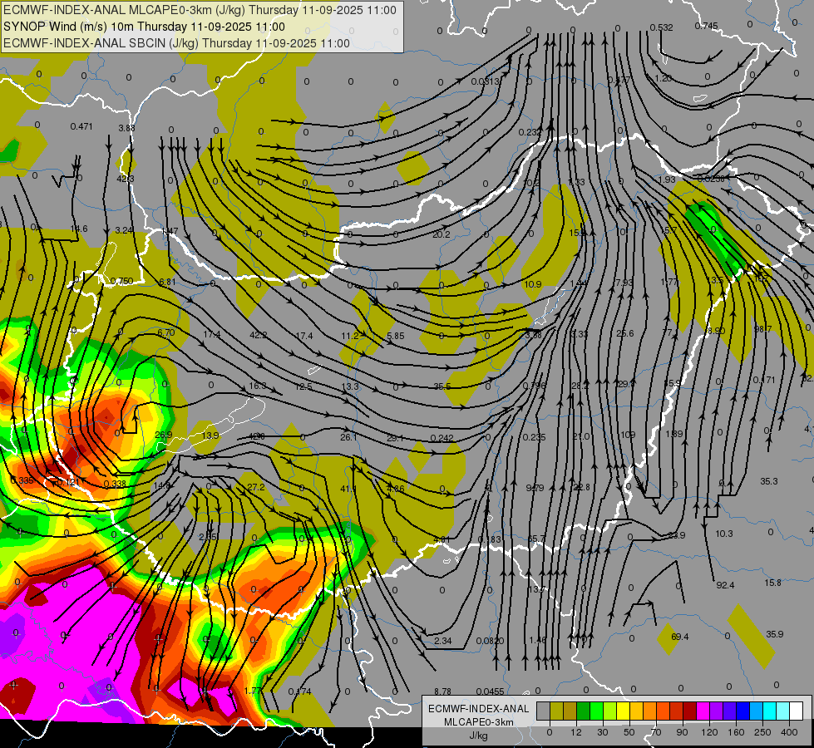Click the '42.2' value on the map
The height and width of the screenshot is (748, 814).
[x=259, y=335]
